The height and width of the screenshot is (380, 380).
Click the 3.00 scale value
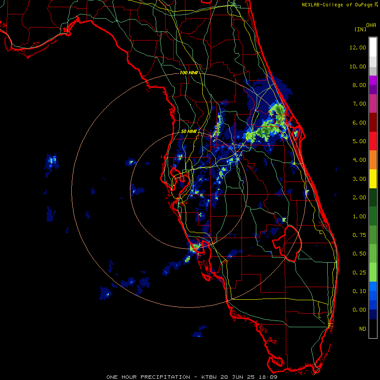pyautogui.click(x=359, y=179)
